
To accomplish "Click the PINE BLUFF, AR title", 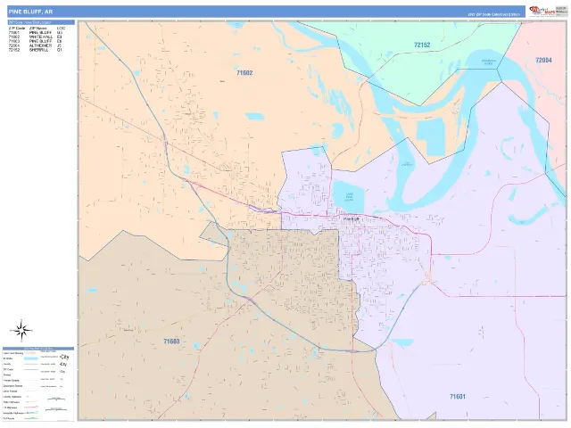I will 30,12.
